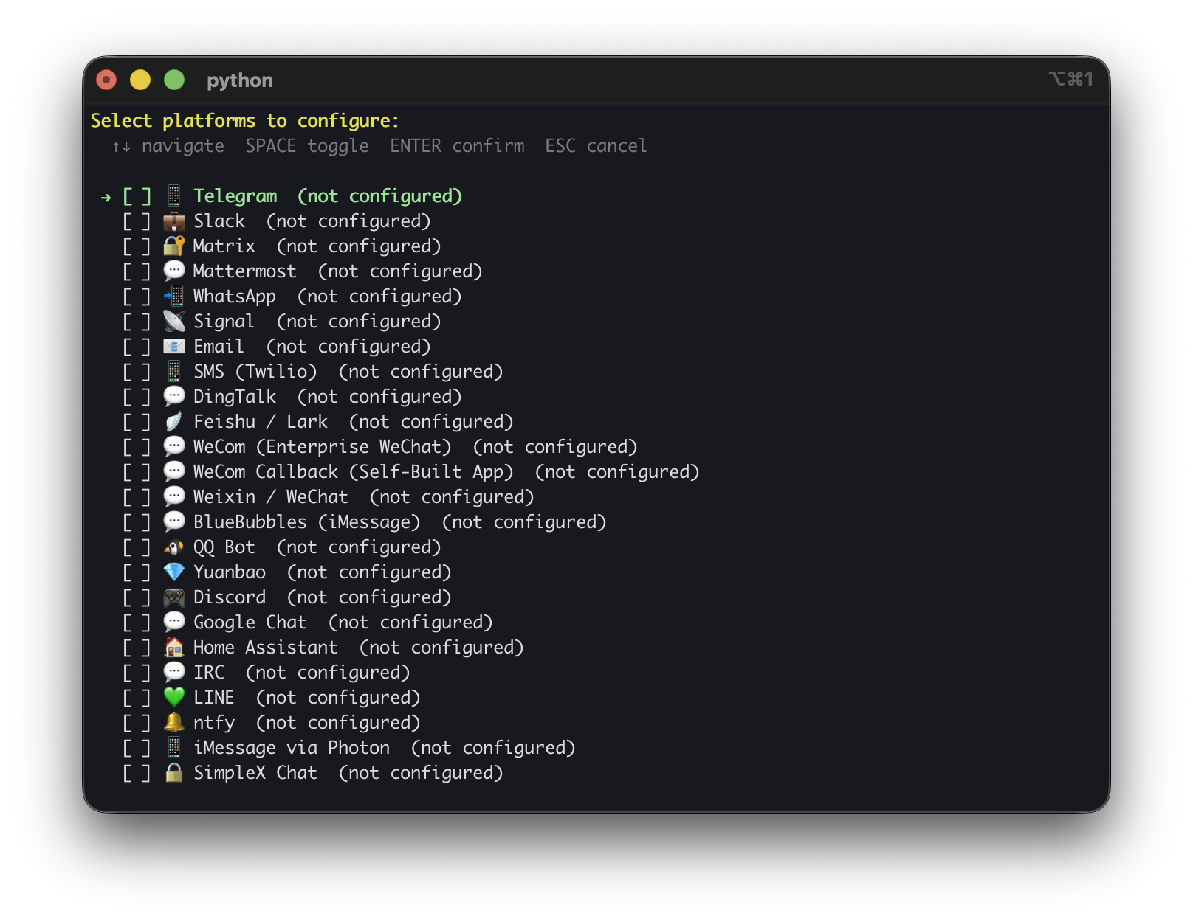Select the speech bubble icon for DingTalk
This screenshot has width=1193, height=922.
point(173,397)
